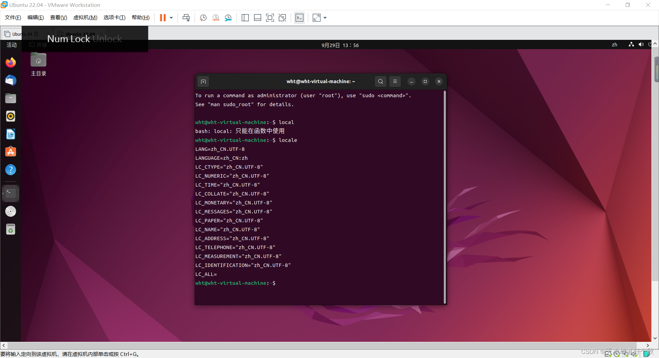Click the horizontal scrollbar right arrow
The width and height of the screenshot is (659, 358).
tap(648, 345)
